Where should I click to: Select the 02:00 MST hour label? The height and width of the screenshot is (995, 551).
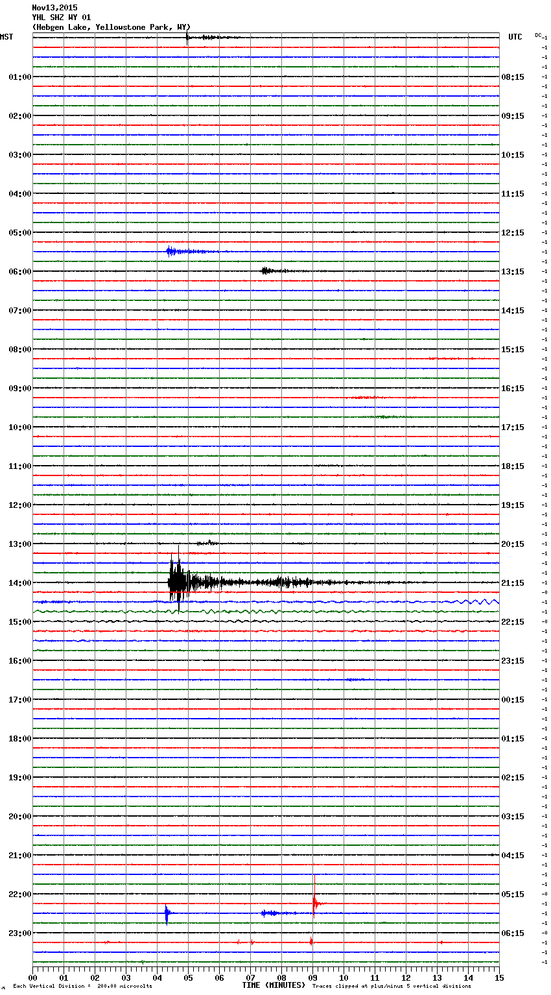coord(20,116)
